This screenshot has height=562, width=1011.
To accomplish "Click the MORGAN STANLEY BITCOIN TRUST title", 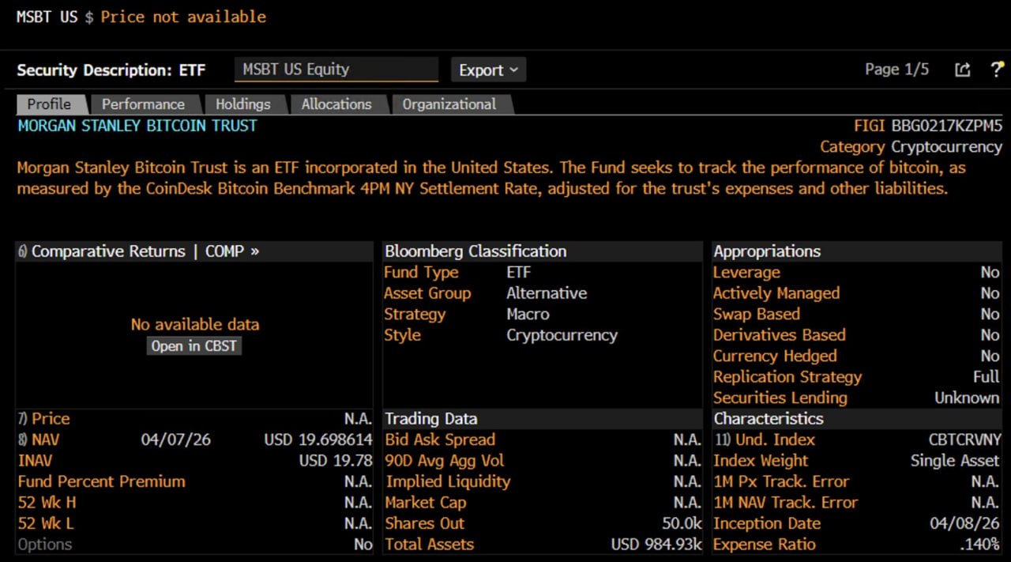I will click(x=137, y=126).
